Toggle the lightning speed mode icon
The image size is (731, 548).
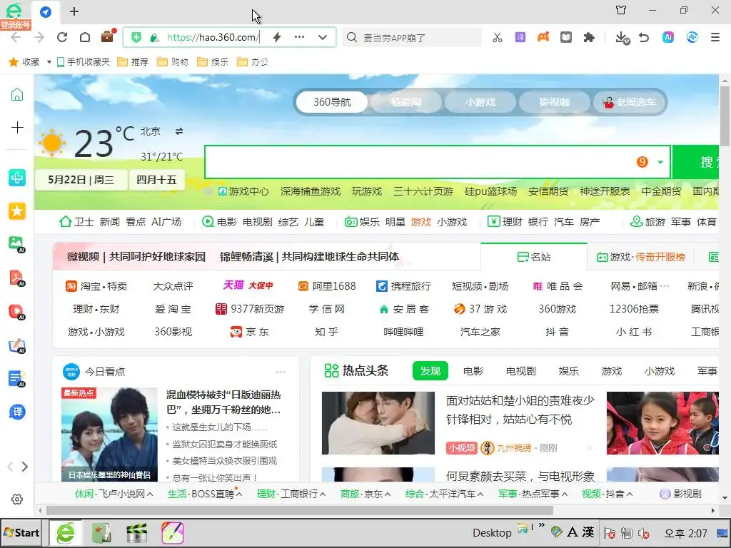point(277,37)
